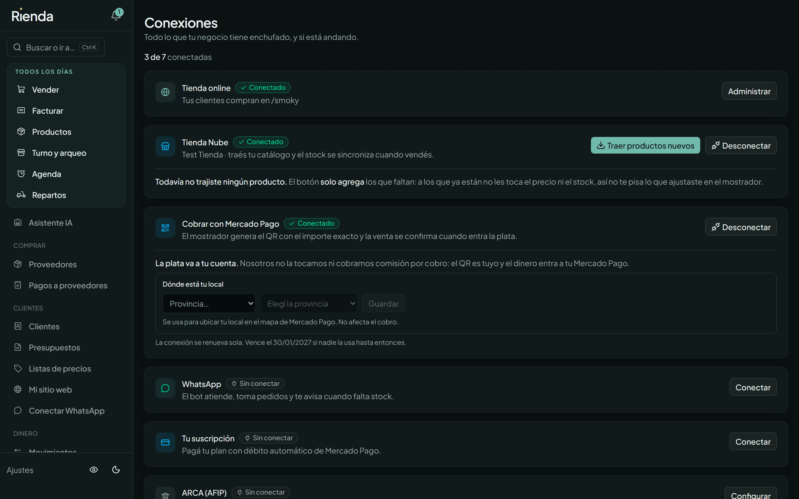Click Configurar for ARCA (AFIP)

pos(751,494)
